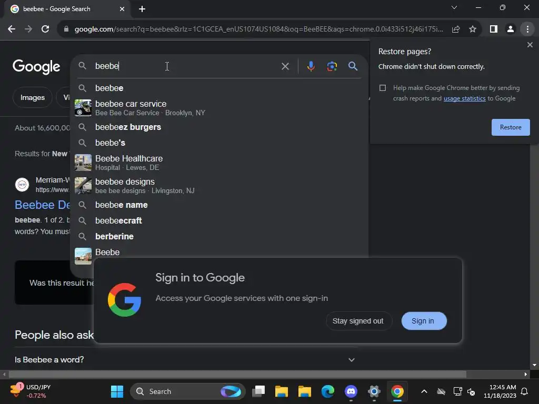Select Beebe Healthcare suggestion
539x404 pixels.
(x=219, y=163)
